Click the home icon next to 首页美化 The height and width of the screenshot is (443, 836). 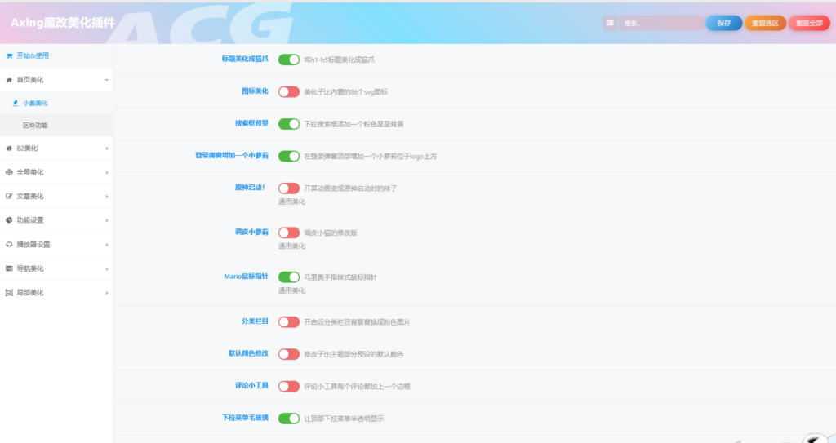(9, 80)
